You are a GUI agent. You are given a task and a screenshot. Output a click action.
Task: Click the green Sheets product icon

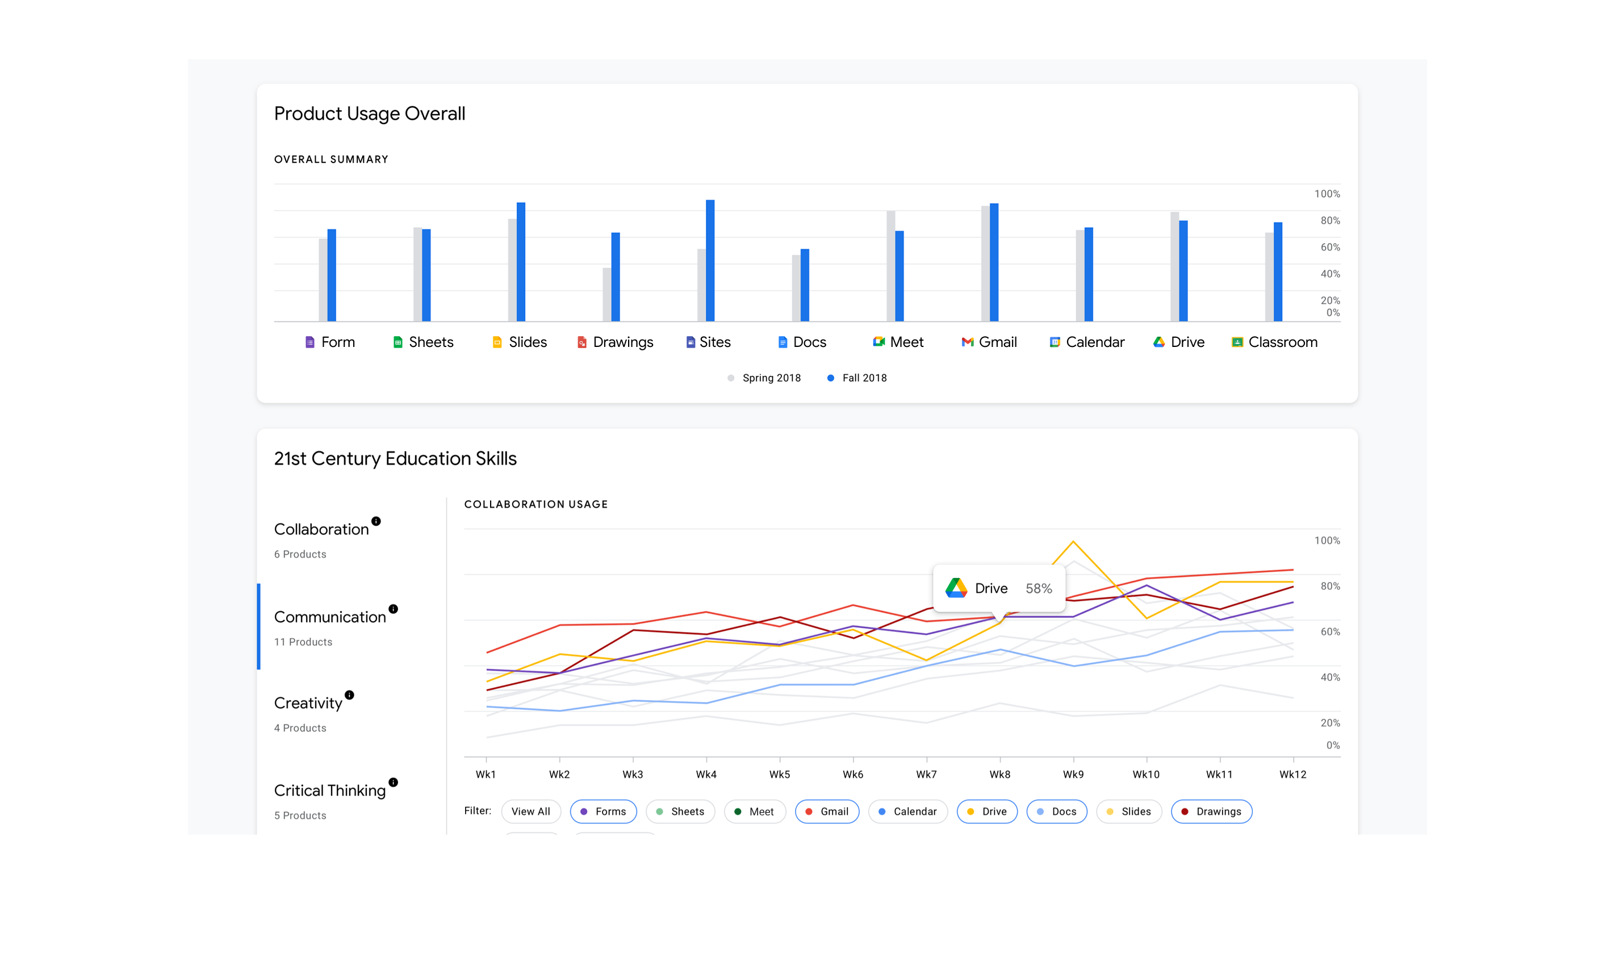[x=398, y=342]
